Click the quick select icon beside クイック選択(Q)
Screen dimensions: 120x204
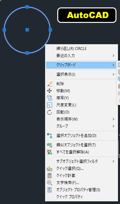(50, 169)
